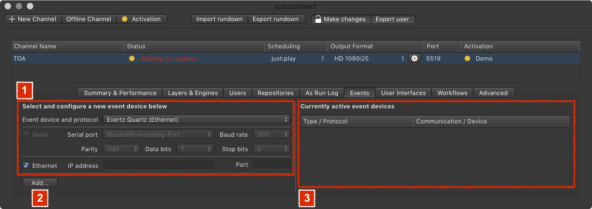This screenshot has width=592, height=209.
Task: Click the port value 5519
Action: (433, 58)
